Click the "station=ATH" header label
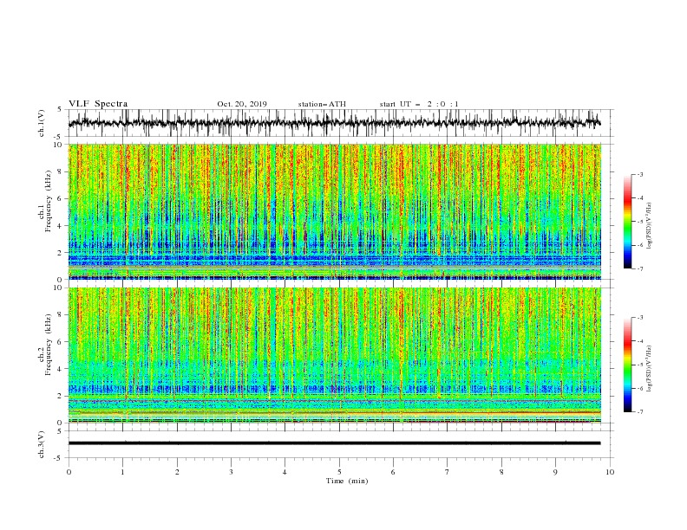The width and height of the screenshot is (687, 530). (x=322, y=104)
